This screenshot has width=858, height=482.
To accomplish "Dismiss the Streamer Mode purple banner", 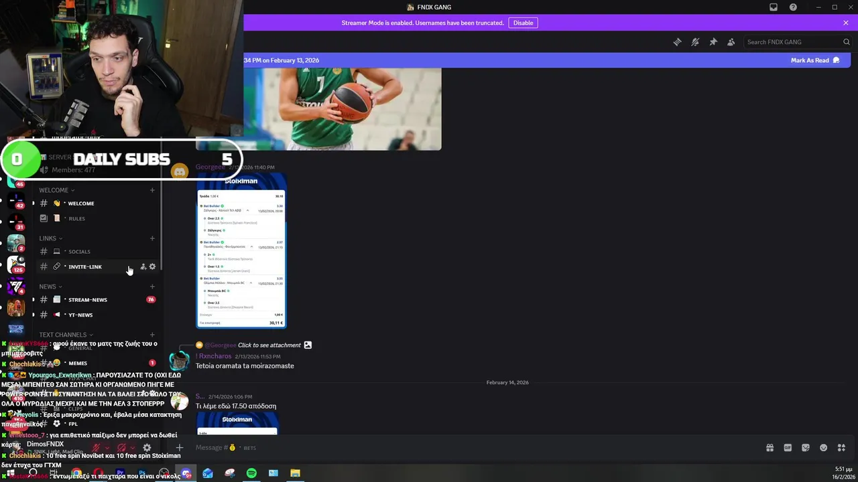I will [846, 23].
